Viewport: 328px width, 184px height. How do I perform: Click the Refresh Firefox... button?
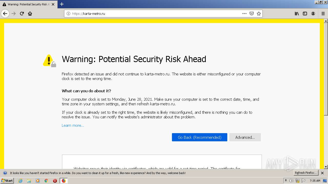[x=306, y=173]
